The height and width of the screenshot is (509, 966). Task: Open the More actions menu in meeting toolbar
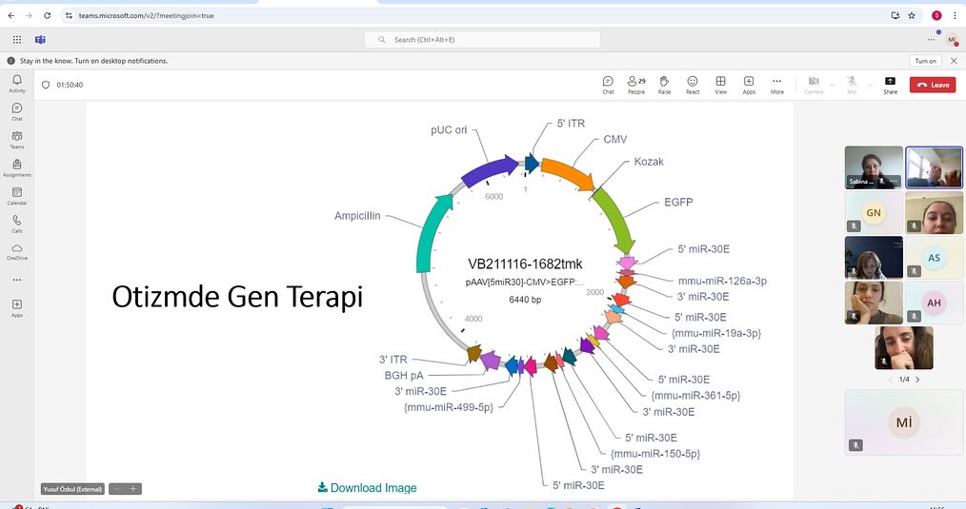click(x=777, y=85)
